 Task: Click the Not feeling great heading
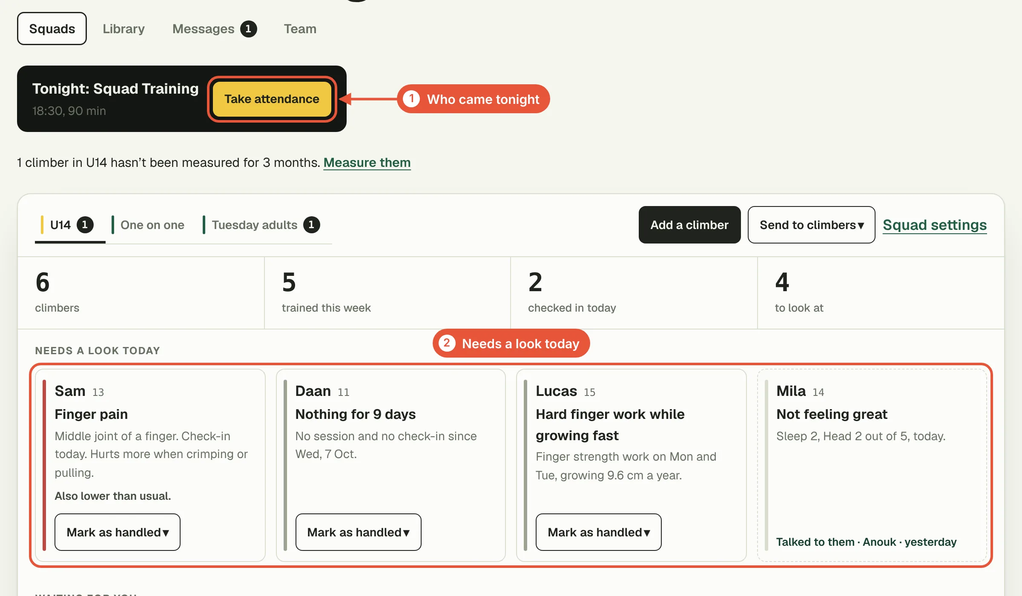pyautogui.click(x=832, y=414)
